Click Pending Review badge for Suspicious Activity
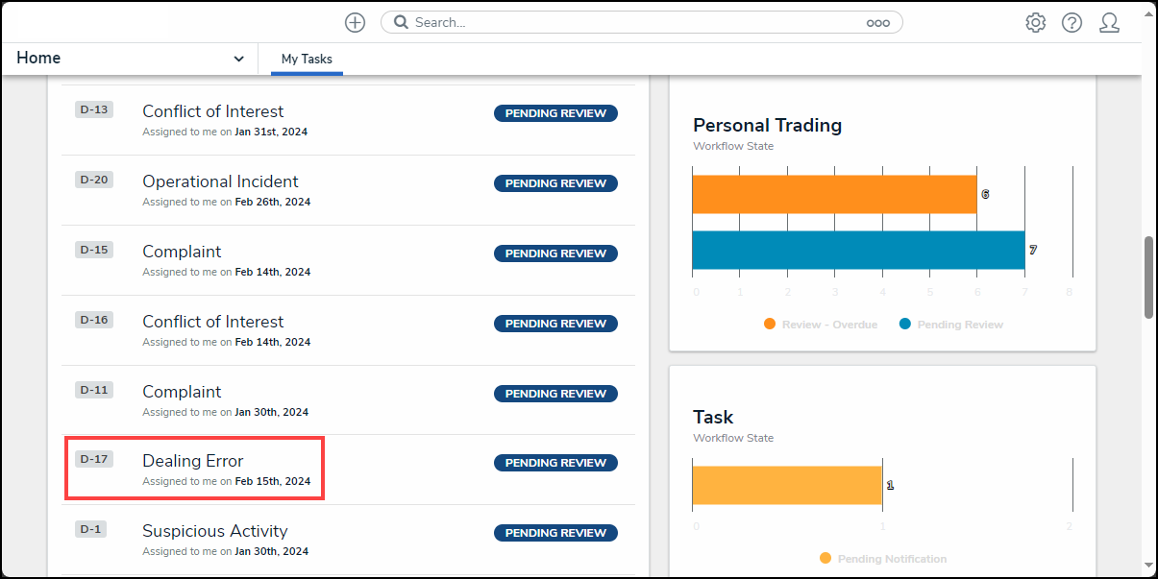 [555, 533]
